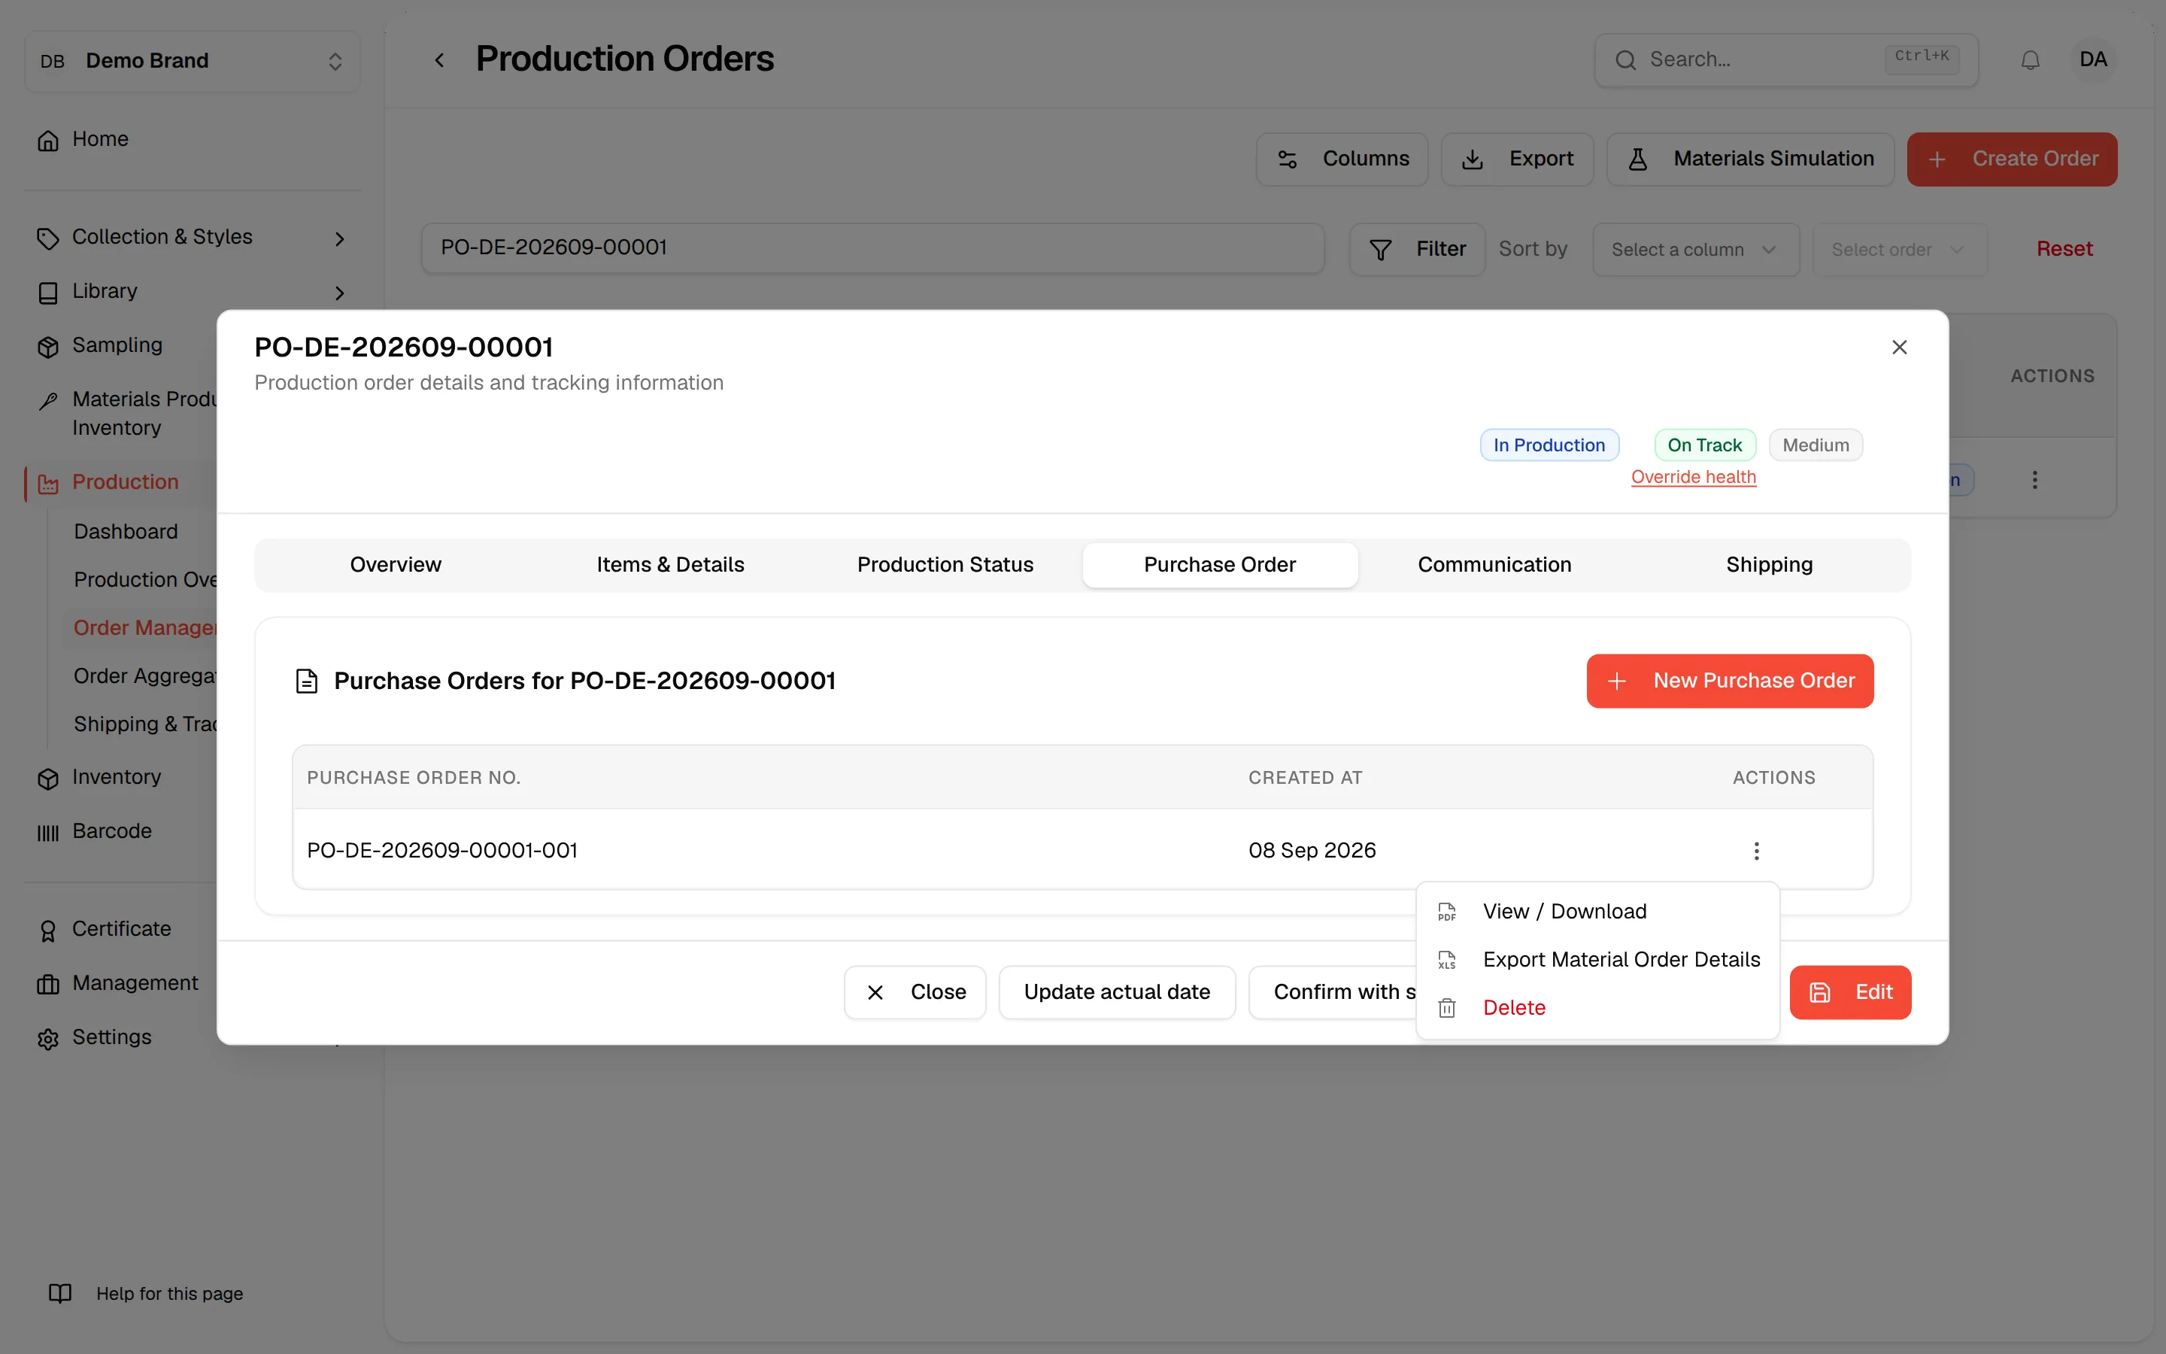Click the Close button in dialog footer

pyautogui.click(x=915, y=992)
